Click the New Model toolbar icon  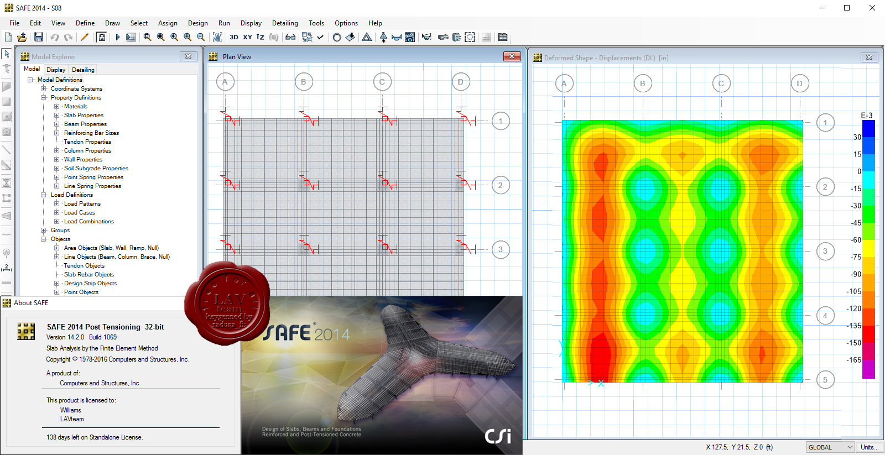pos(8,37)
